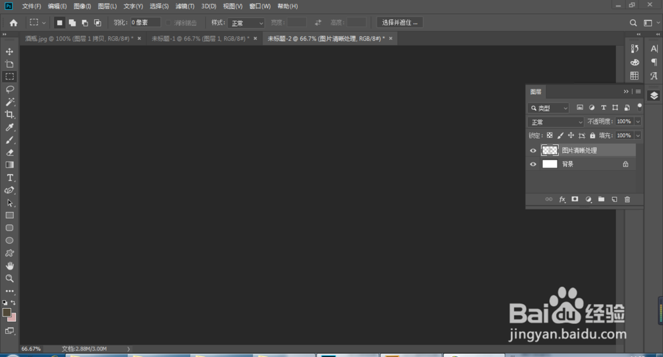Screen dimensions: 663x357
Task: Open the 不透明度 dropdown arrow
Action: (x=638, y=122)
